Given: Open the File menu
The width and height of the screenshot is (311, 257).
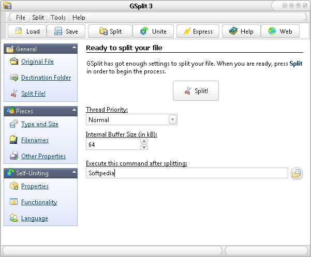Looking at the screenshot, I should pos(20,18).
